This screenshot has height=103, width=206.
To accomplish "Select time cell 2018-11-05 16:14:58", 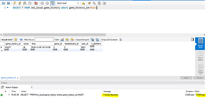I will pos(41,47).
